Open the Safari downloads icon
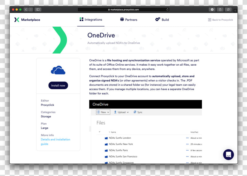This screenshot has width=247, height=176. pyautogui.click(x=212, y=9)
